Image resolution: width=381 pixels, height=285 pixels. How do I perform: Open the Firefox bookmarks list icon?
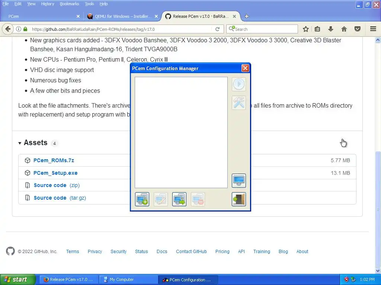click(317, 29)
